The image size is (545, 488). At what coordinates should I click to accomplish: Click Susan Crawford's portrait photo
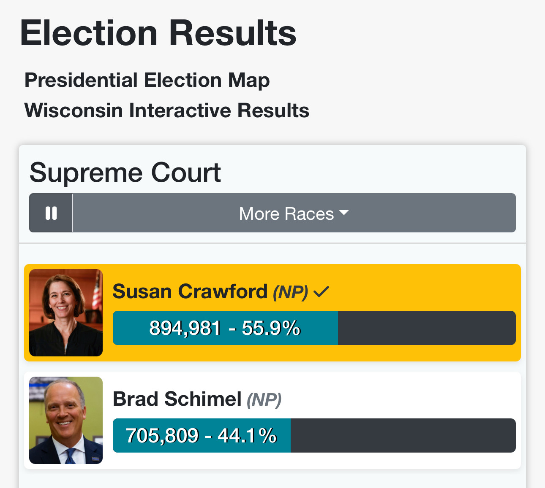pos(66,313)
